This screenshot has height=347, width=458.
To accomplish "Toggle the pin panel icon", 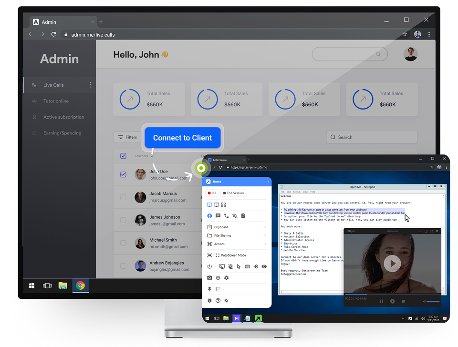I will (x=209, y=289).
